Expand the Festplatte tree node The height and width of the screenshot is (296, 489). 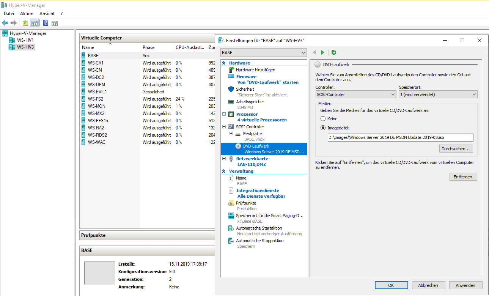pyautogui.click(x=231, y=134)
